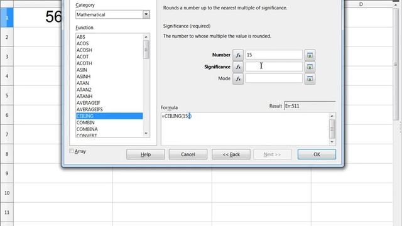Select COMBIN in the function list
The image size is (402, 226).
coord(109,123)
